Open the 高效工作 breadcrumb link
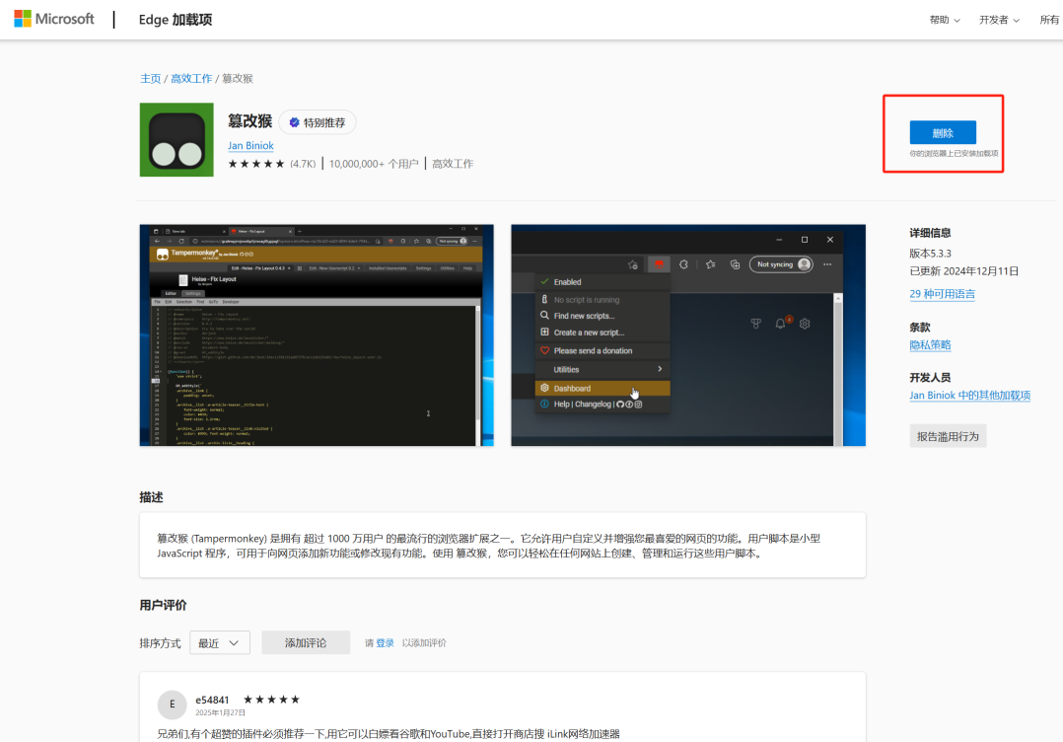The height and width of the screenshot is (742, 1063). [x=191, y=79]
